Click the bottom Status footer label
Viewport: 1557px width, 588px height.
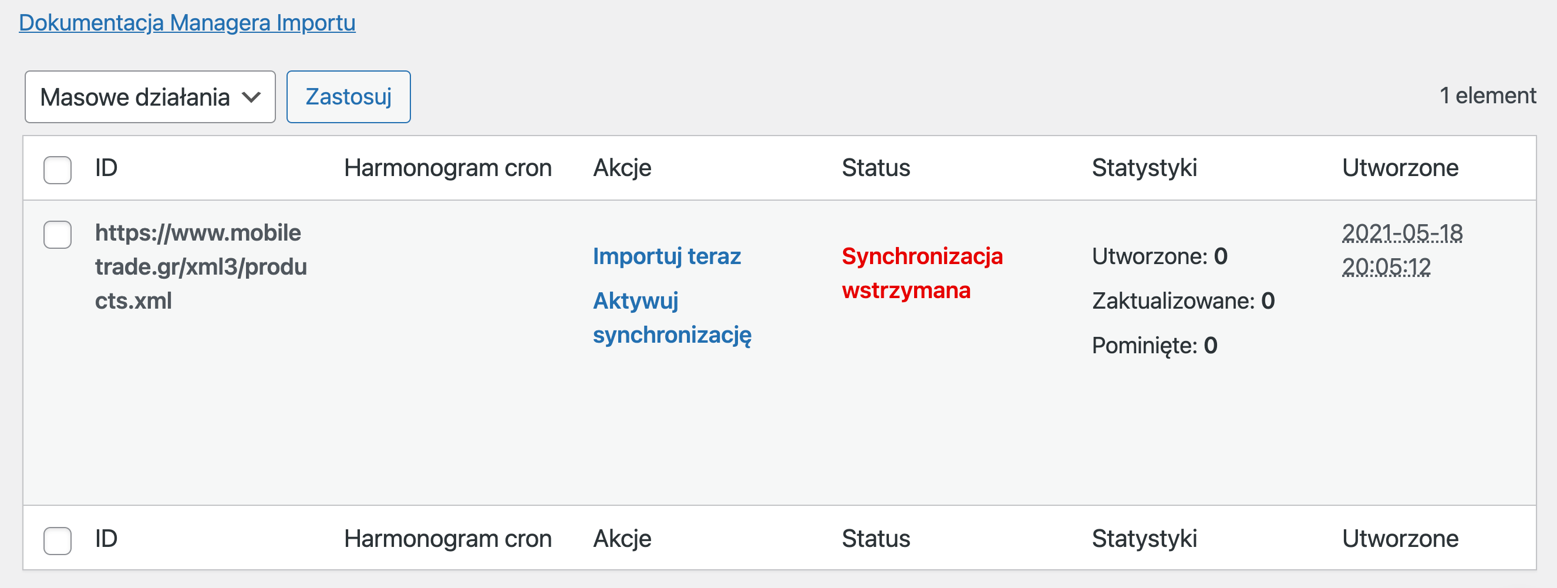point(876,539)
